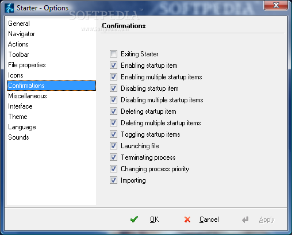
Task: Uncheck Deleting startup item
Action: click(113, 111)
